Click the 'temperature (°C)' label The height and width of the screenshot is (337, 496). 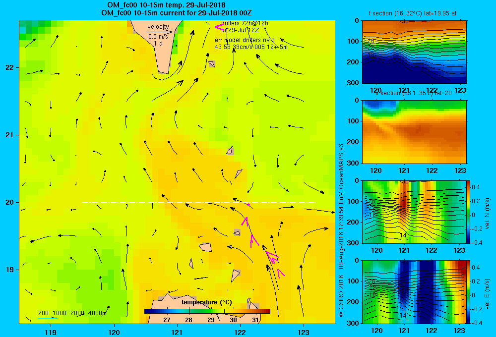pyautogui.click(x=206, y=302)
